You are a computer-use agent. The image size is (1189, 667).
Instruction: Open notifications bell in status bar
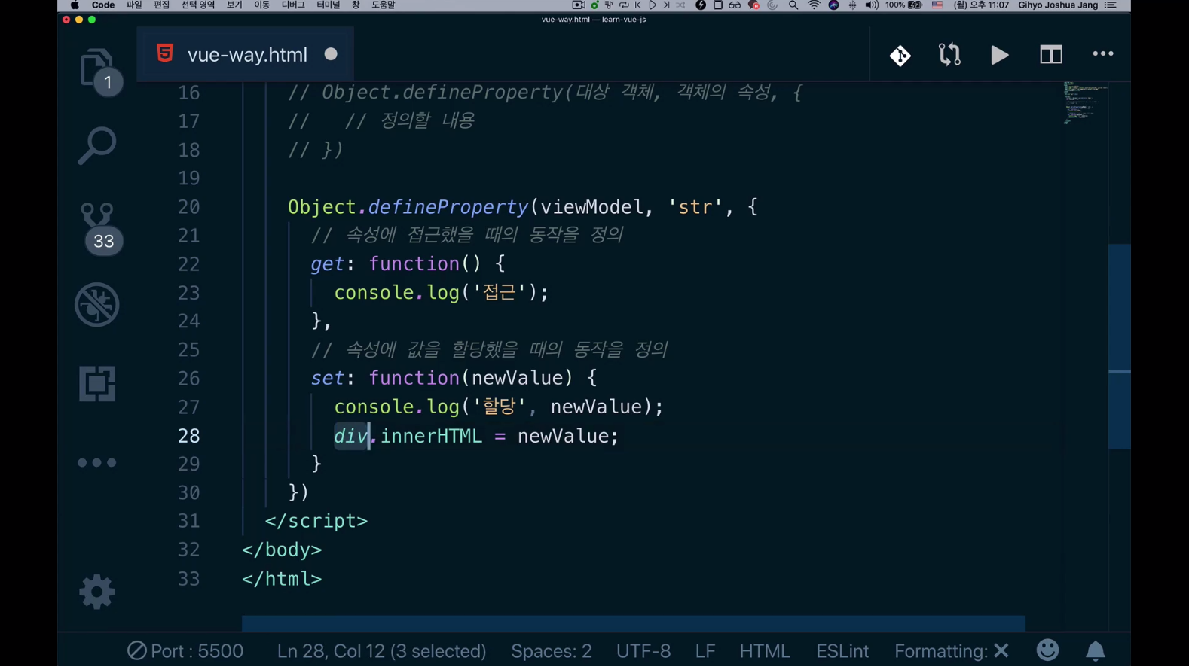pos(1095,651)
